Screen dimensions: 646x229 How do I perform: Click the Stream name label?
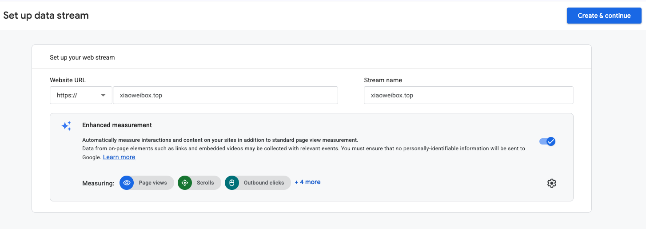pyautogui.click(x=383, y=80)
